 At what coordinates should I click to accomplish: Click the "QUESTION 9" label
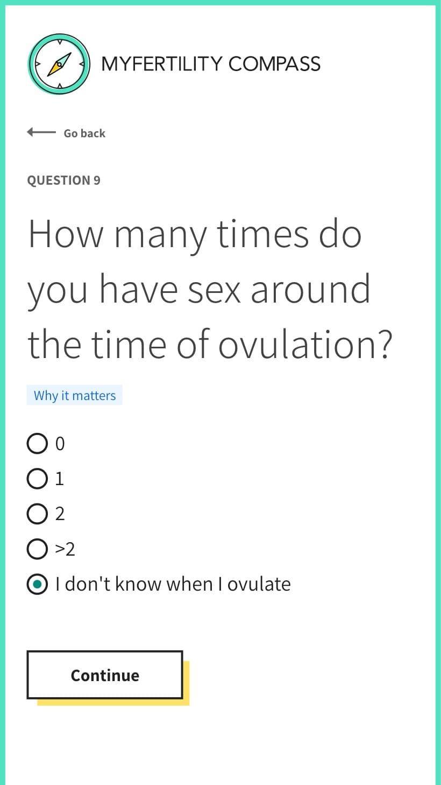coord(63,180)
